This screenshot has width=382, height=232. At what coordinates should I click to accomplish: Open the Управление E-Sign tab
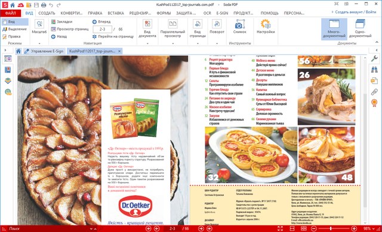(44, 51)
